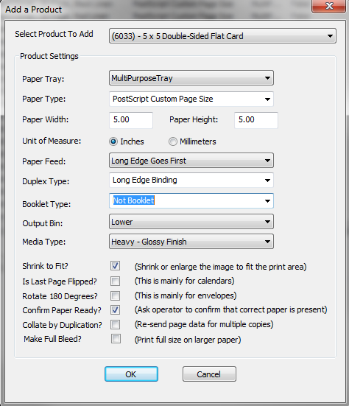Open the Paper Tray dropdown

pos(191,78)
